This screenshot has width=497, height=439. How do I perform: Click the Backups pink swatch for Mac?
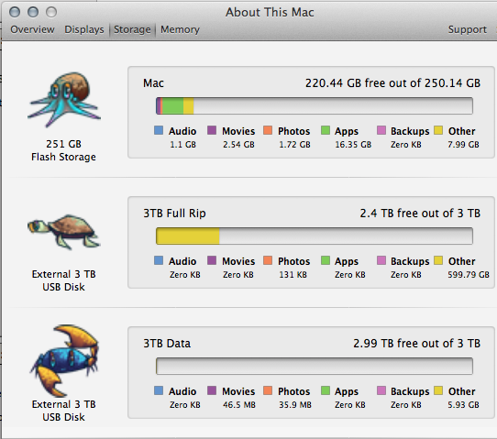(x=381, y=130)
